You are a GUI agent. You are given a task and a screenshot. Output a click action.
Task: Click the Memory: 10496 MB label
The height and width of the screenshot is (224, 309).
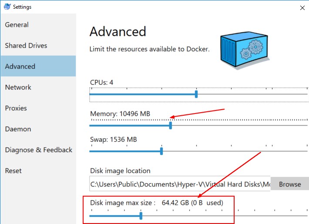[120, 114]
